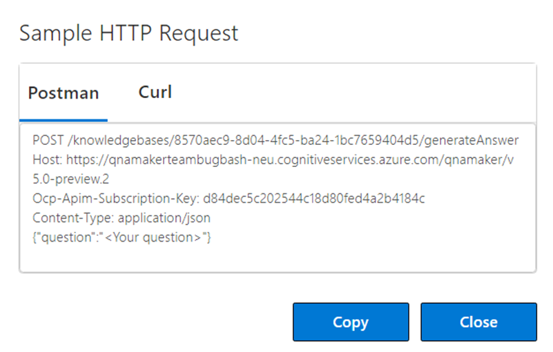
Task: Click the Ocp-Apim-Subscription-Key header name
Action: click(115, 199)
